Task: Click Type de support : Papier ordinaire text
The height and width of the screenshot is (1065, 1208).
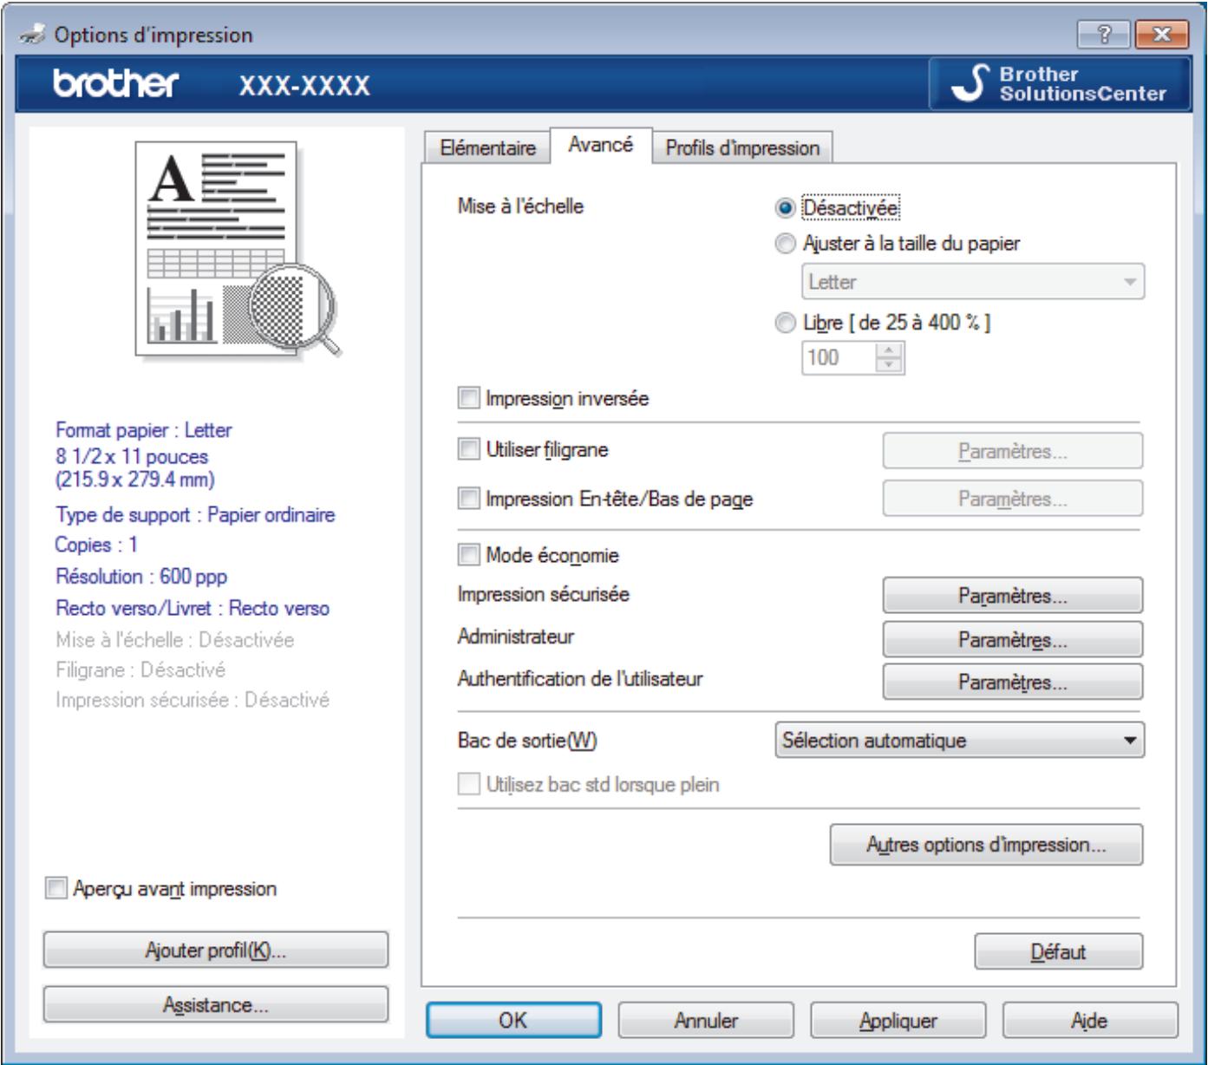Action: 195,514
